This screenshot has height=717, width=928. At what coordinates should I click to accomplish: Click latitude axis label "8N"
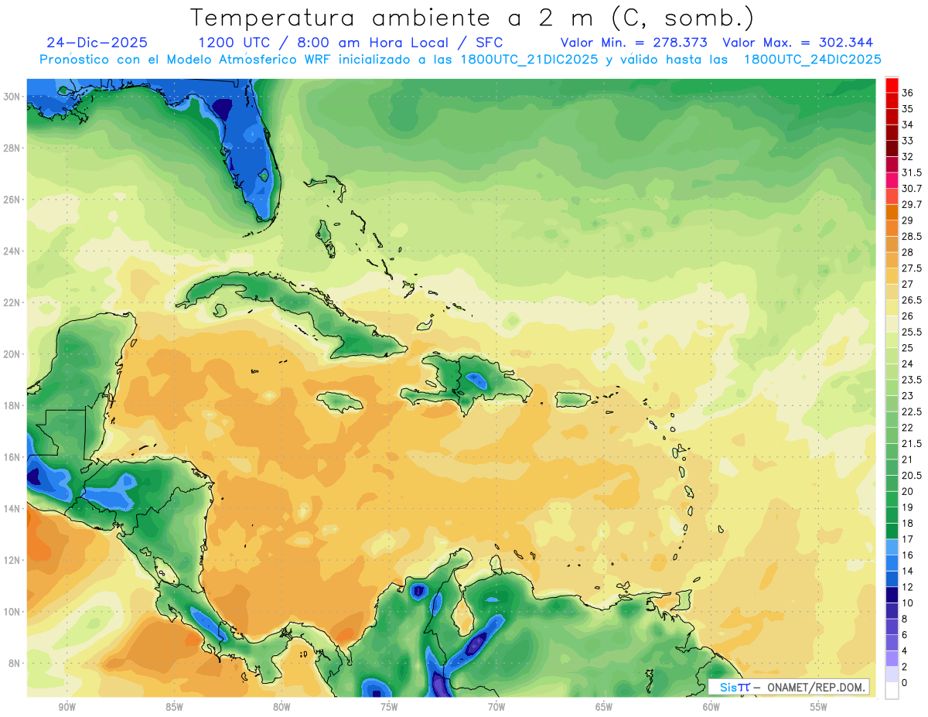[x=15, y=664]
